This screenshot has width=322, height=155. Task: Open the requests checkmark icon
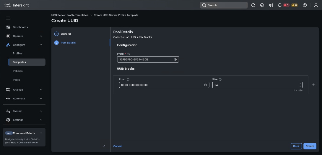point(262,5)
